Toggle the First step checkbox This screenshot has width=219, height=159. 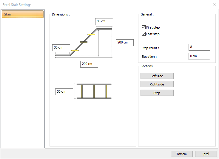point(144,27)
